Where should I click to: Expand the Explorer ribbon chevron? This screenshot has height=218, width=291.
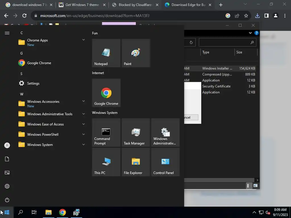pos(250,33)
